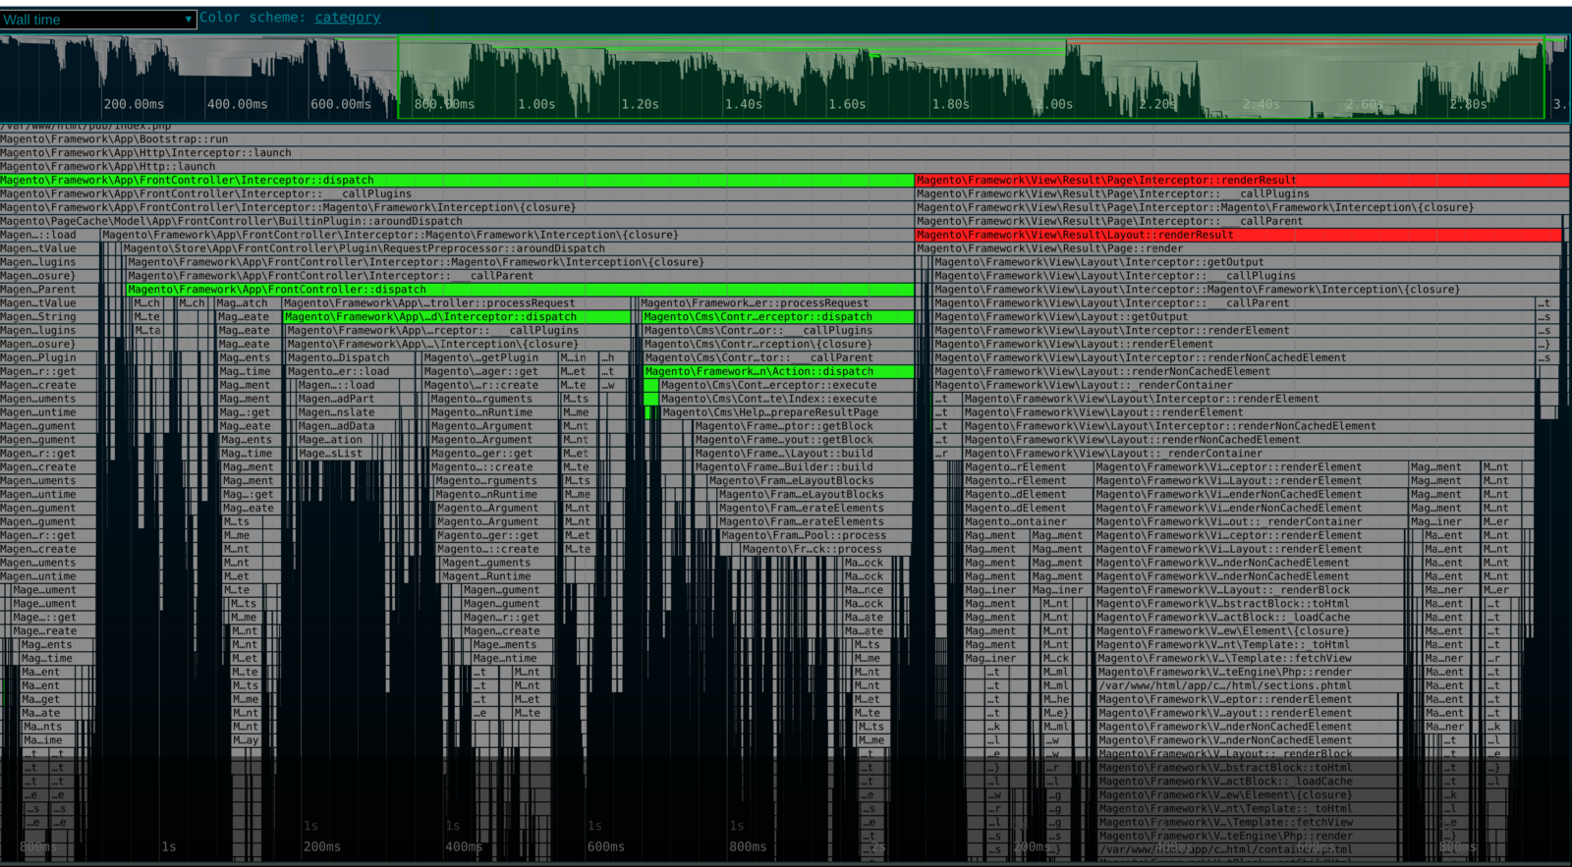This screenshot has width=1572, height=867.
Task: Select the Cms prepareResultPage frame
Action: coord(787,414)
